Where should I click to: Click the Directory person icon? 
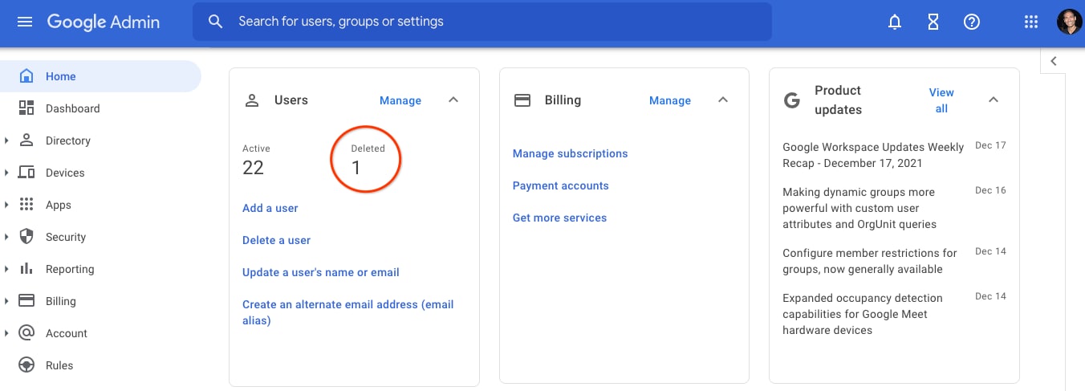coord(26,141)
